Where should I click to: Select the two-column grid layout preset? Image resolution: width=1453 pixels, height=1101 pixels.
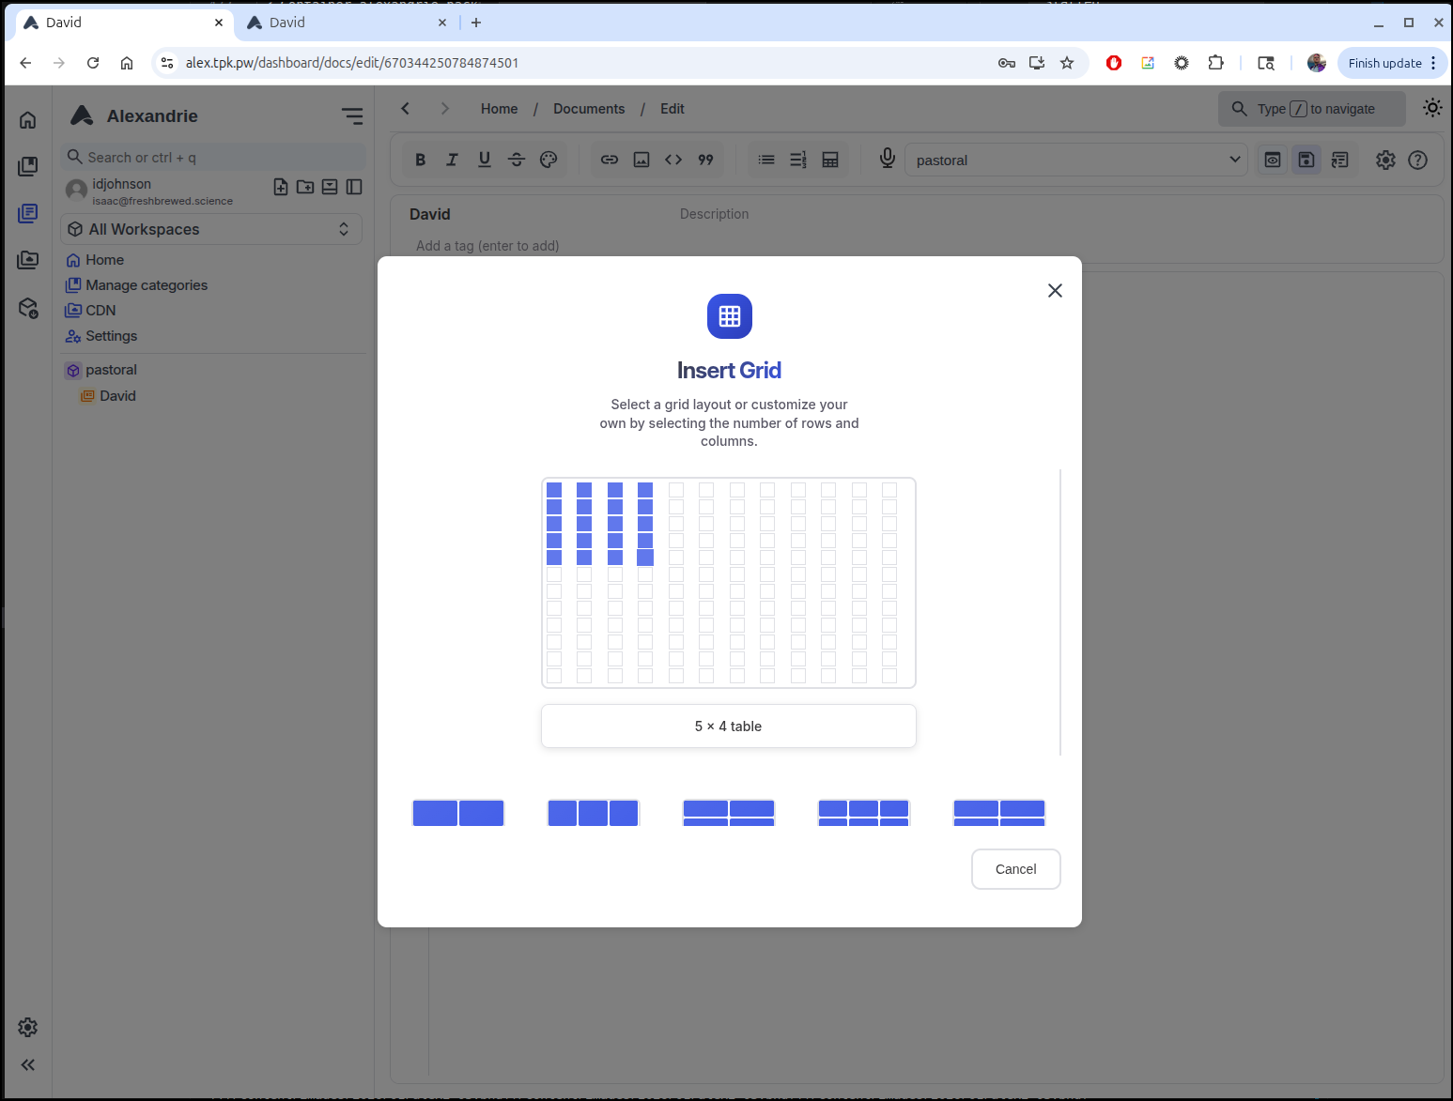[458, 813]
